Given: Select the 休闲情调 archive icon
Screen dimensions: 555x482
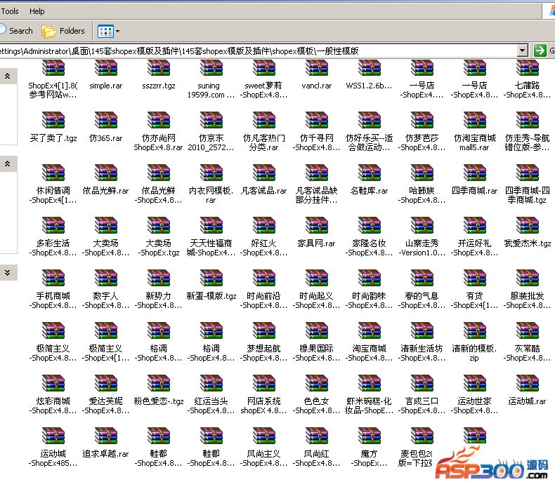Looking at the screenshot, I should pos(53,173).
